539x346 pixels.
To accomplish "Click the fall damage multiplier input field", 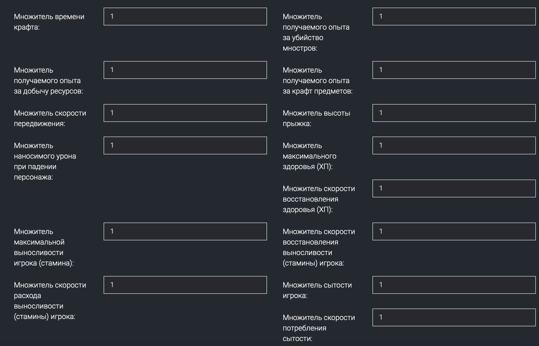I will [185, 145].
